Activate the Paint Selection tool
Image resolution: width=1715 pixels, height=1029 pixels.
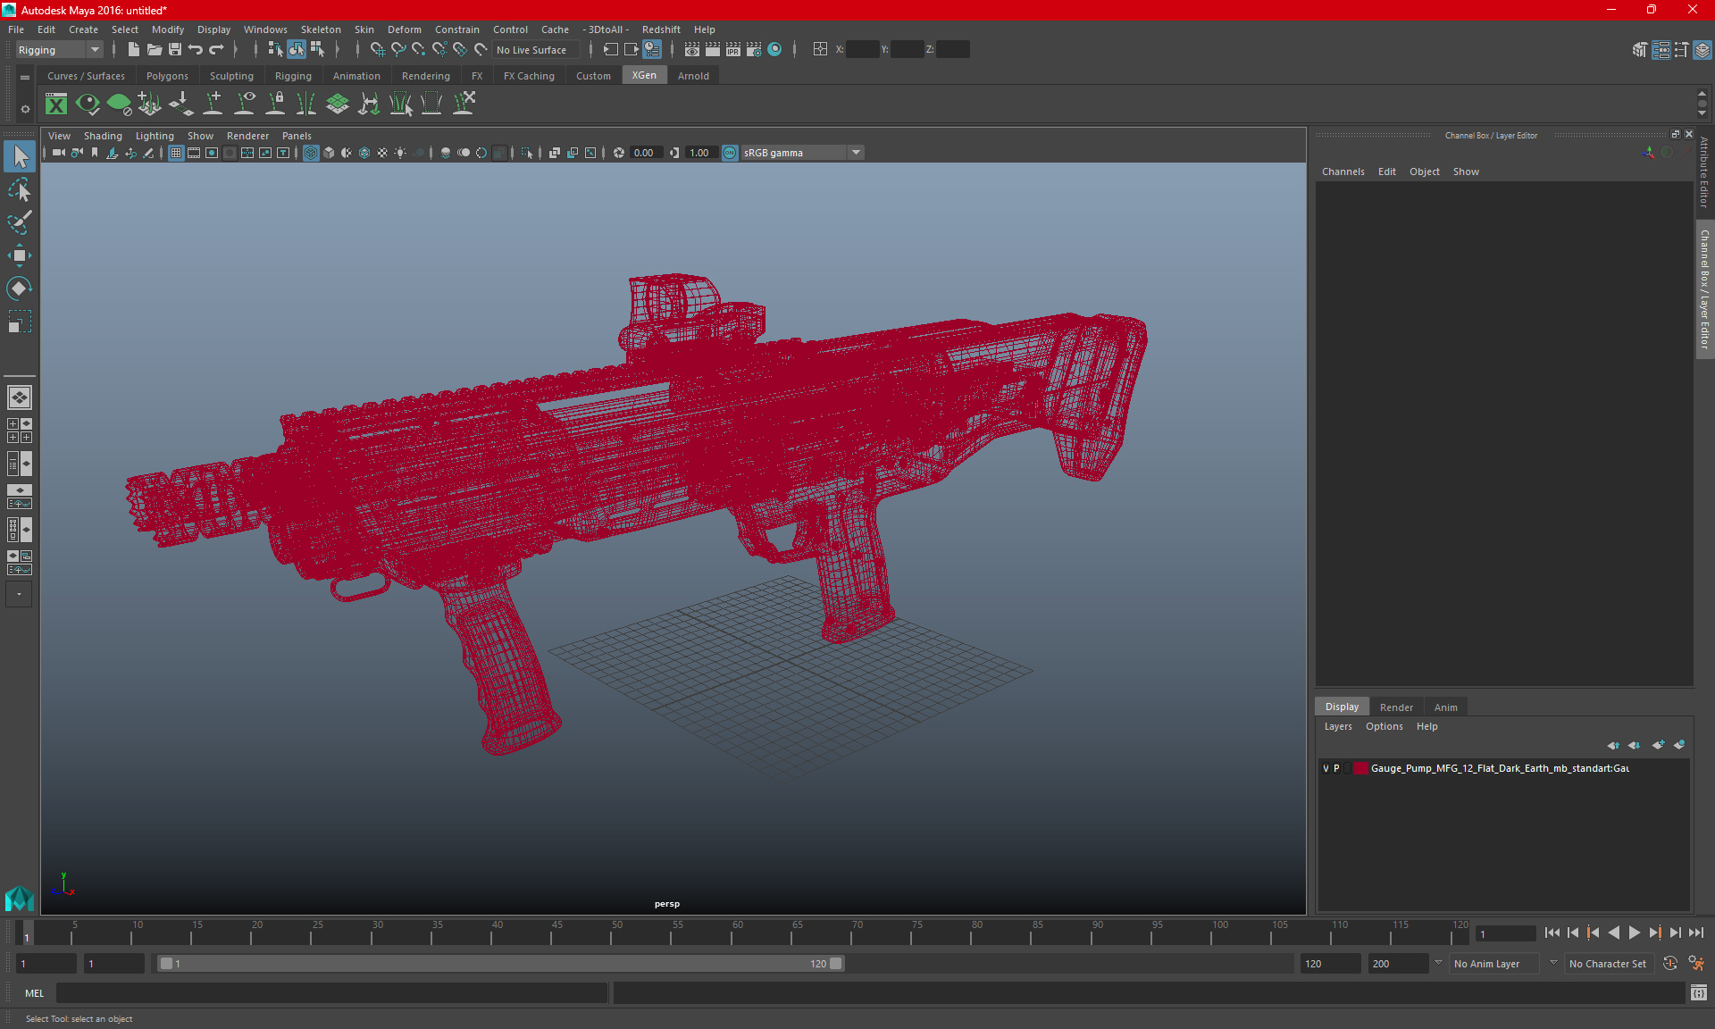[19, 222]
